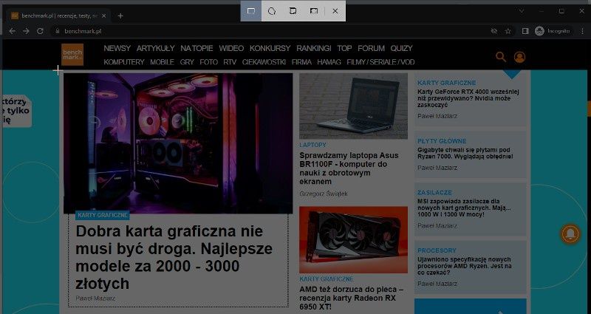The height and width of the screenshot is (314, 591).
Task: Close the benchmark.pl tab
Action: coord(104,16)
